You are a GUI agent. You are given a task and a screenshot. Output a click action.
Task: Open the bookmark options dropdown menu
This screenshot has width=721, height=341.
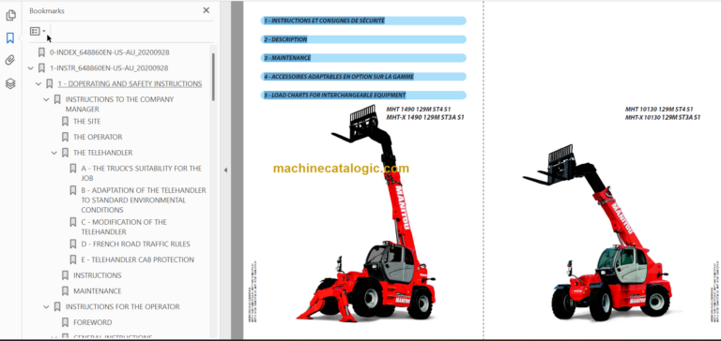[38, 31]
